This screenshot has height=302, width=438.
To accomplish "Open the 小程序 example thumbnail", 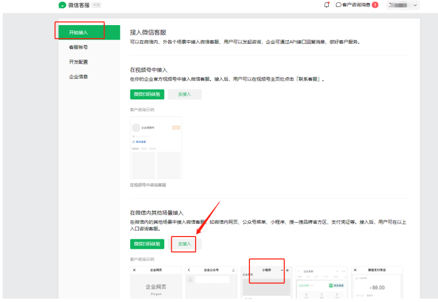I will [x=266, y=282].
